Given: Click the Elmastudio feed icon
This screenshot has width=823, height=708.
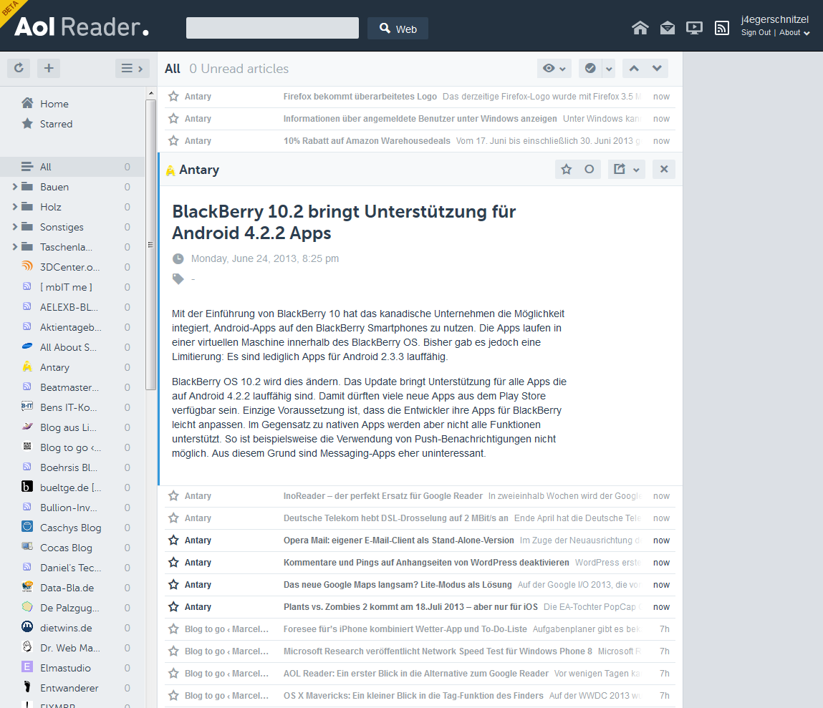Looking at the screenshot, I should [x=27, y=667].
